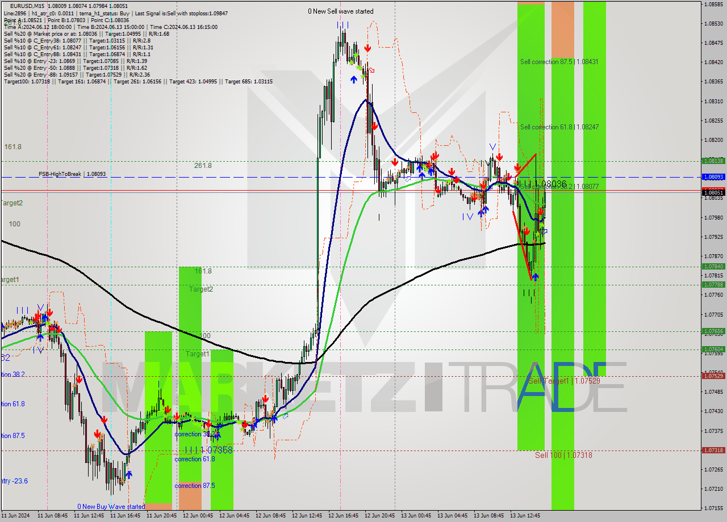This screenshot has width=727, height=522.
Task: Select the red 1.07529 price axis tag
Action: click(713, 376)
